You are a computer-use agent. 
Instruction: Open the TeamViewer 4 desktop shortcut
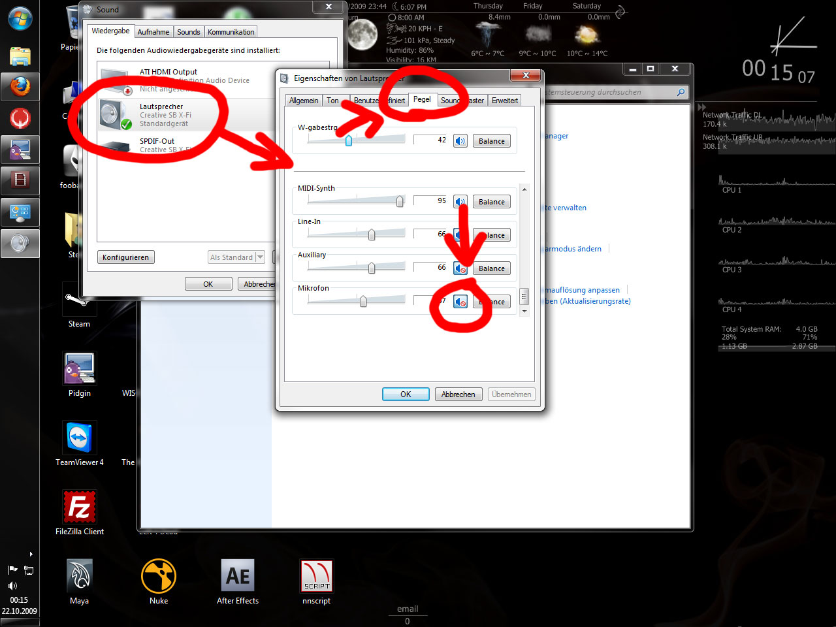[x=80, y=438]
